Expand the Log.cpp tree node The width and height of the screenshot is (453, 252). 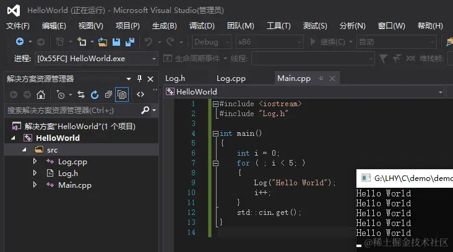click(x=35, y=161)
